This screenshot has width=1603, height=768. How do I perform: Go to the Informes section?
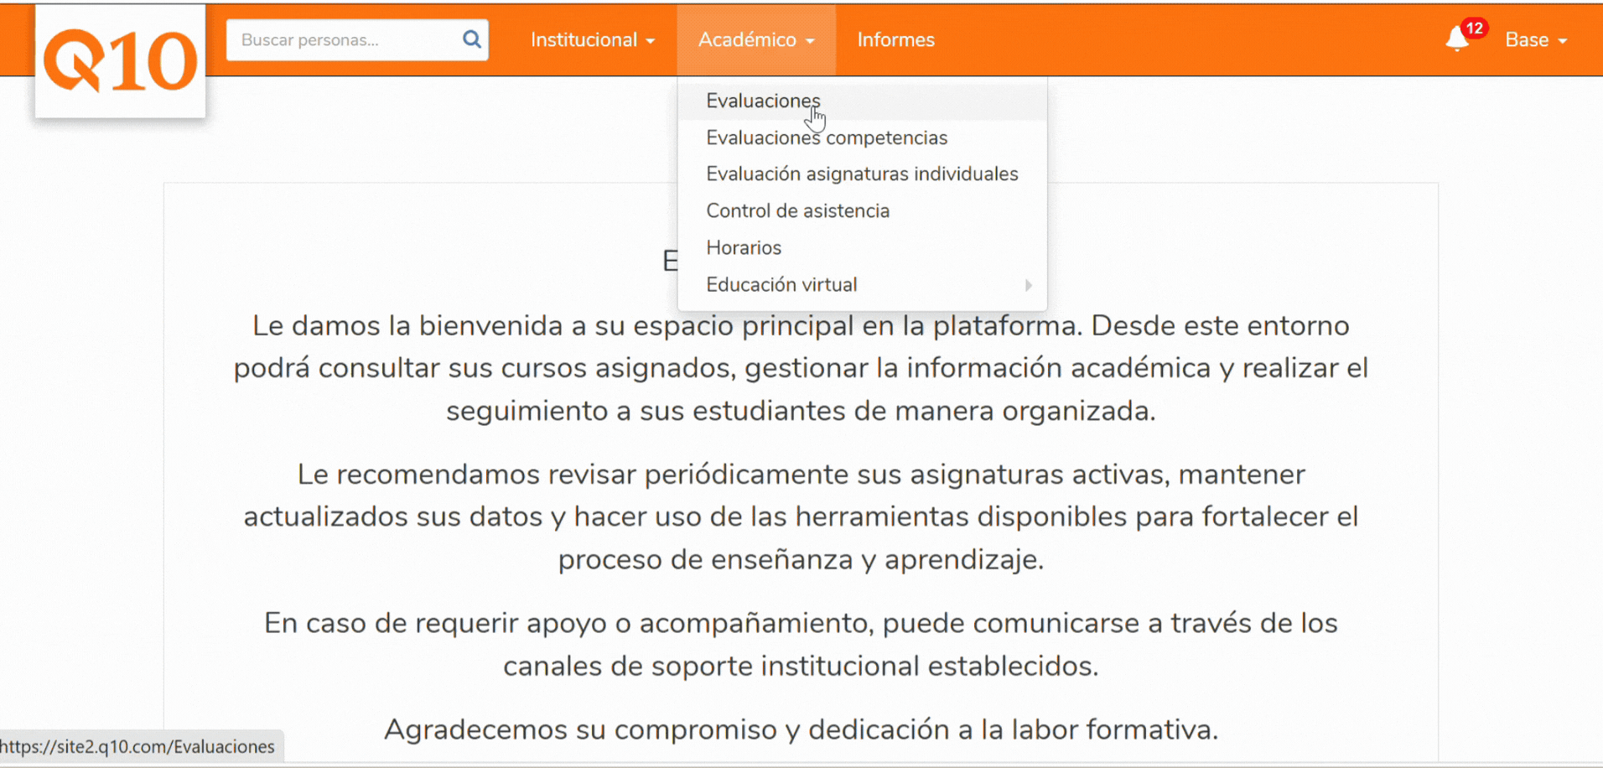(x=895, y=39)
